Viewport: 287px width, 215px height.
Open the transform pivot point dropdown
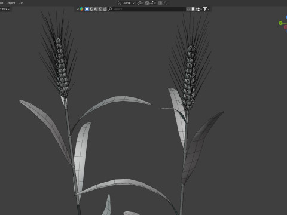(140, 3)
